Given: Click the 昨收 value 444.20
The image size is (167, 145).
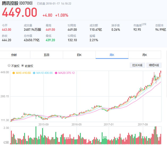Looking at the screenshot, I should tap(7, 40).
